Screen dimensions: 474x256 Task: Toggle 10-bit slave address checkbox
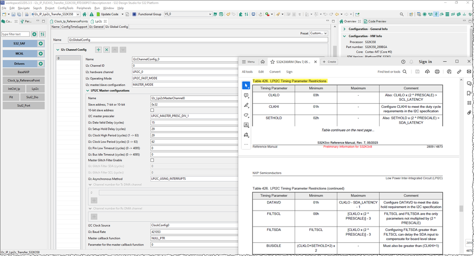click(x=152, y=110)
